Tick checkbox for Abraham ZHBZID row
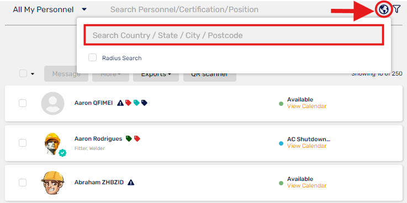 [23, 183]
